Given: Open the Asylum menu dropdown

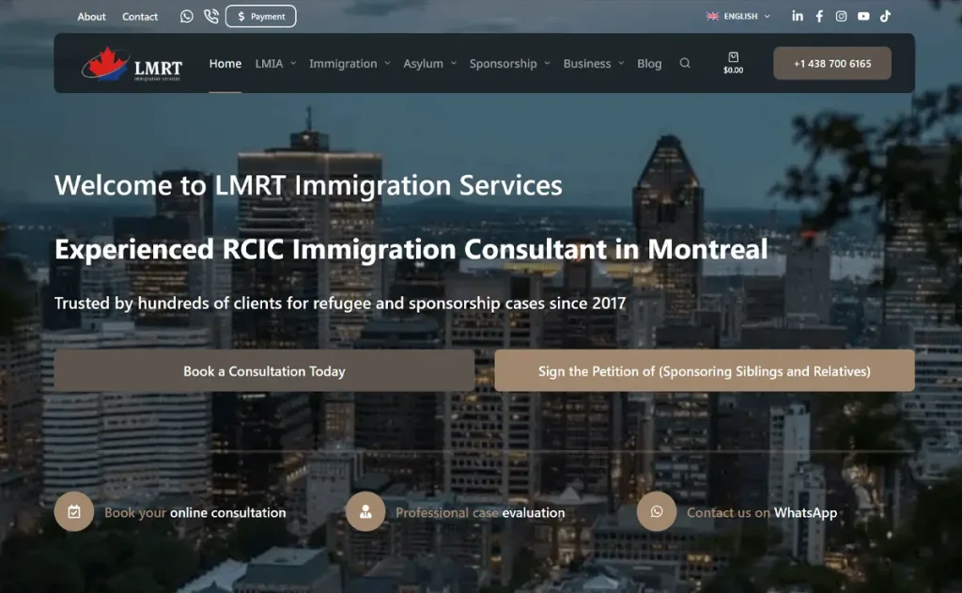Looking at the screenshot, I should tap(429, 64).
